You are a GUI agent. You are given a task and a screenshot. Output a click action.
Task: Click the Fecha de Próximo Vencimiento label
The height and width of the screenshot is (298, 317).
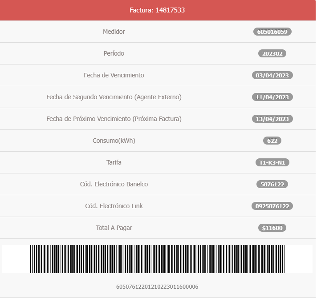(114, 119)
